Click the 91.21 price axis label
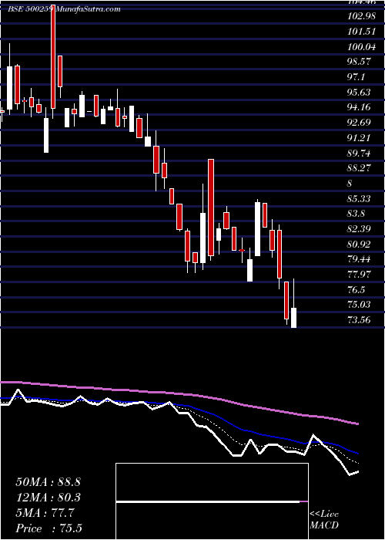Viewport: 385px width, 540px height. click(359, 138)
